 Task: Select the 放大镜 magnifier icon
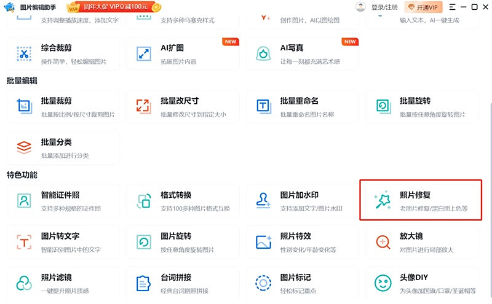(383, 242)
